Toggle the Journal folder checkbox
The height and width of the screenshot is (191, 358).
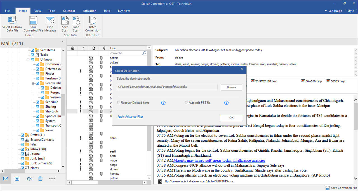click(x=23, y=154)
